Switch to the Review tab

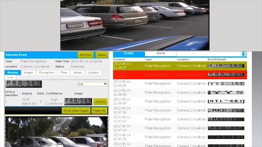click(x=13, y=73)
